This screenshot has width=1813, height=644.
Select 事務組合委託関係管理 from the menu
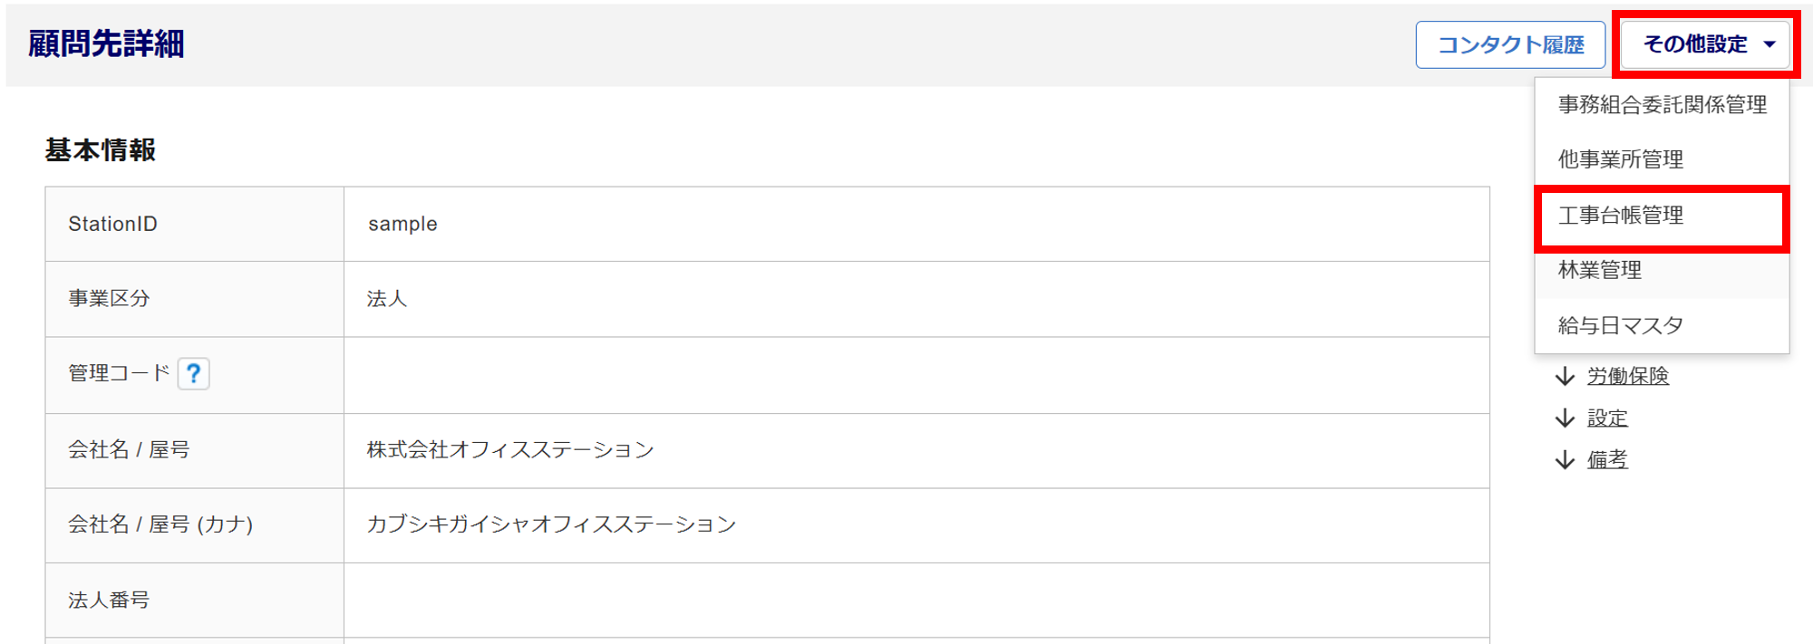[1662, 105]
